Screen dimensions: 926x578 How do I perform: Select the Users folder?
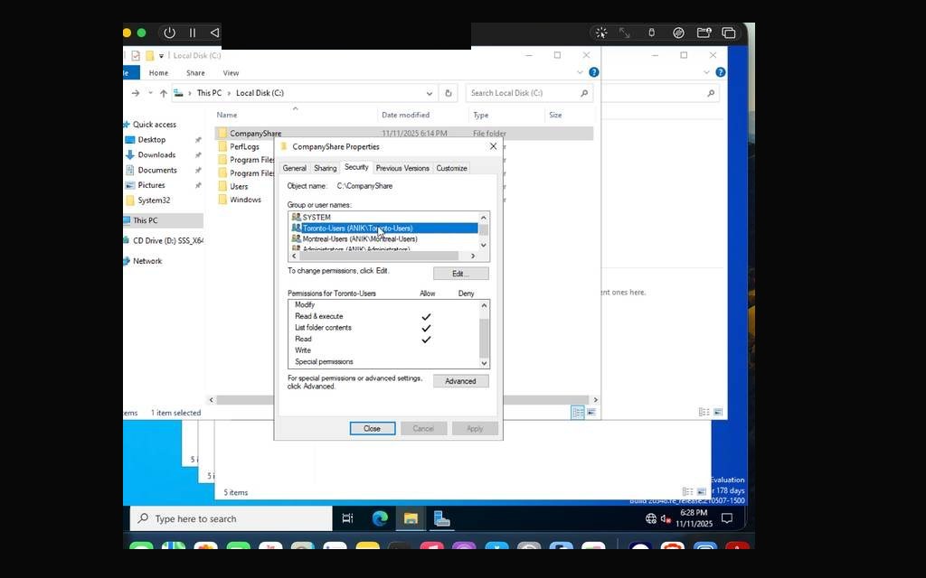[239, 186]
